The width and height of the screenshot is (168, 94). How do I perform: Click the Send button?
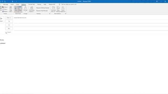2,20
